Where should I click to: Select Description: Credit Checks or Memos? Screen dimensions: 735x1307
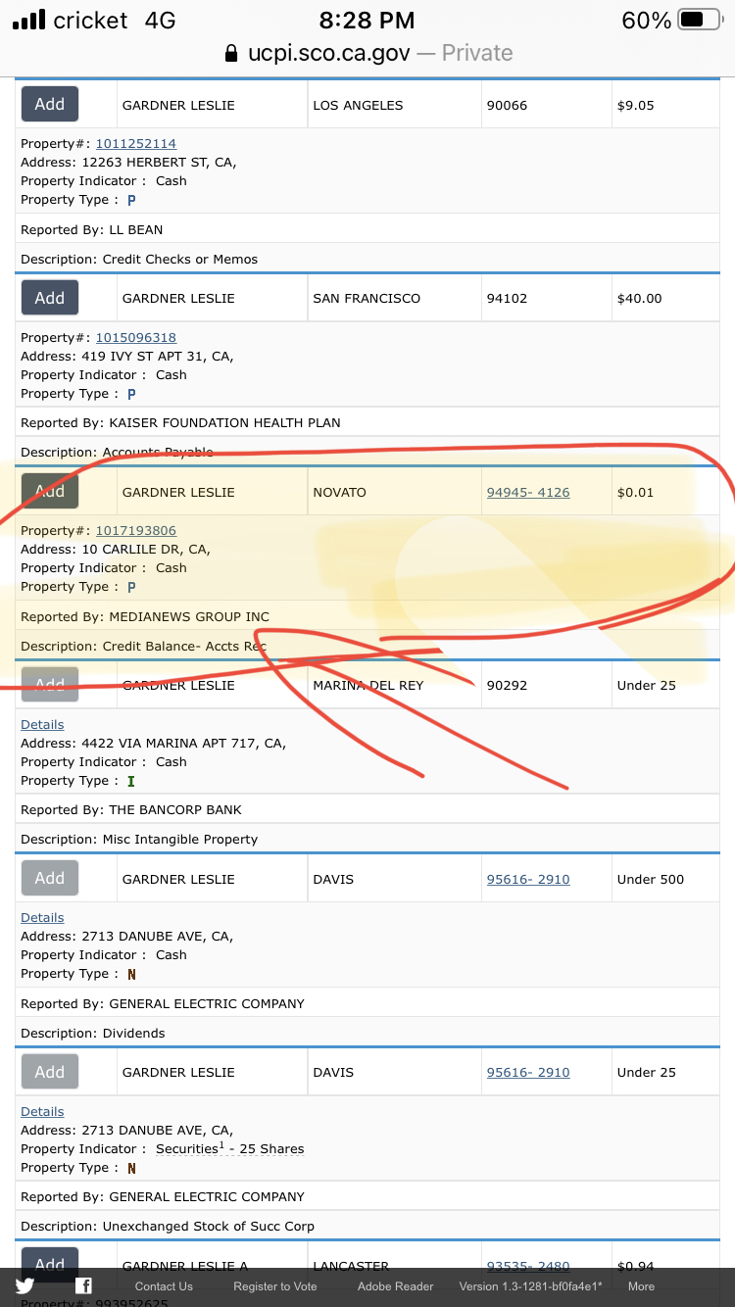[x=139, y=260]
